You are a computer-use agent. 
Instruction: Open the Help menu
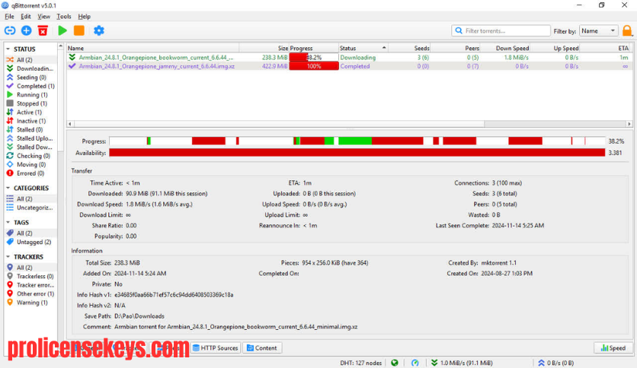(84, 16)
